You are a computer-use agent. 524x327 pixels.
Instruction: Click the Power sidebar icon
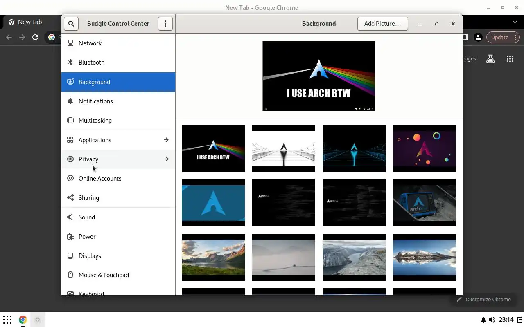pos(70,236)
